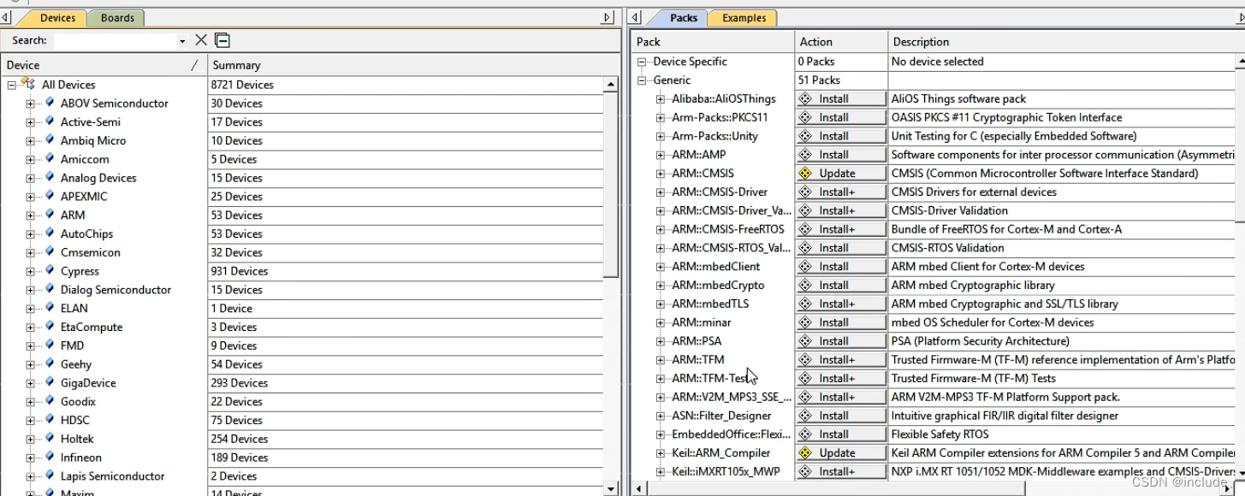Expand the ARM::CMSIS pack entry
Image resolution: width=1245 pixels, height=496 pixels.
point(661,174)
